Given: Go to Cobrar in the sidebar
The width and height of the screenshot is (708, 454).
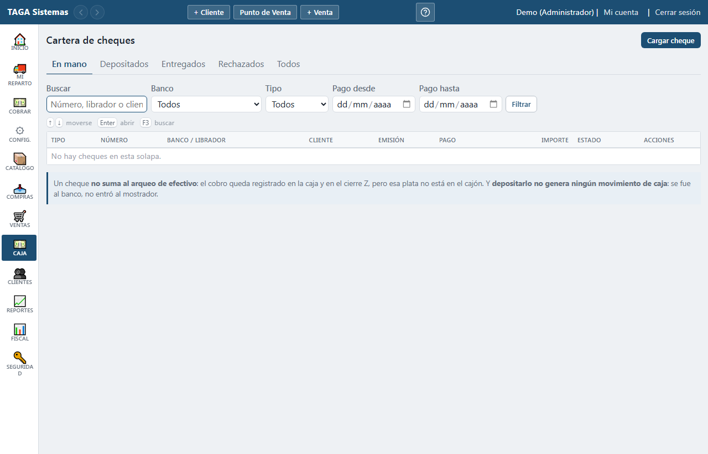Looking at the screenshot, I should click(19, 106).
